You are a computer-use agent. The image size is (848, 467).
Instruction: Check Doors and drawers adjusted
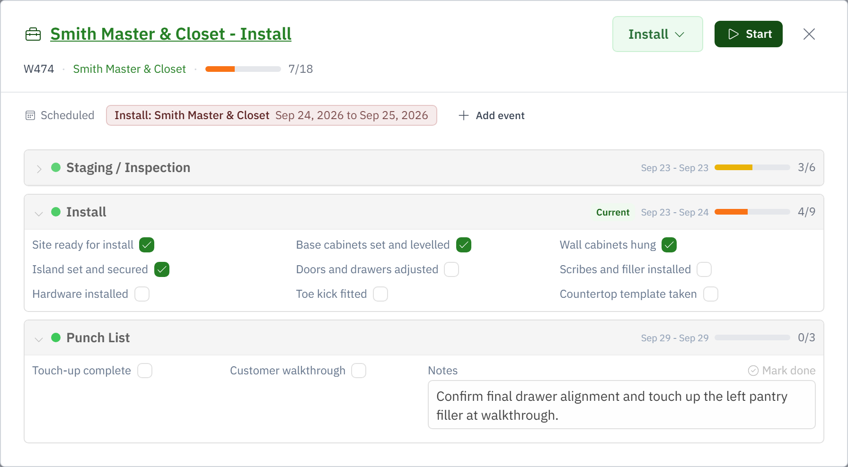[451, 269]
